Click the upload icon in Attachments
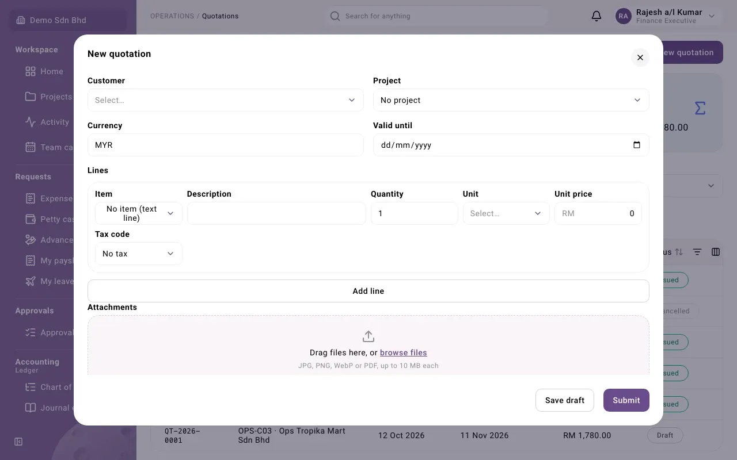Viewport: 737px width, 460px height. (x=368, y=336)
